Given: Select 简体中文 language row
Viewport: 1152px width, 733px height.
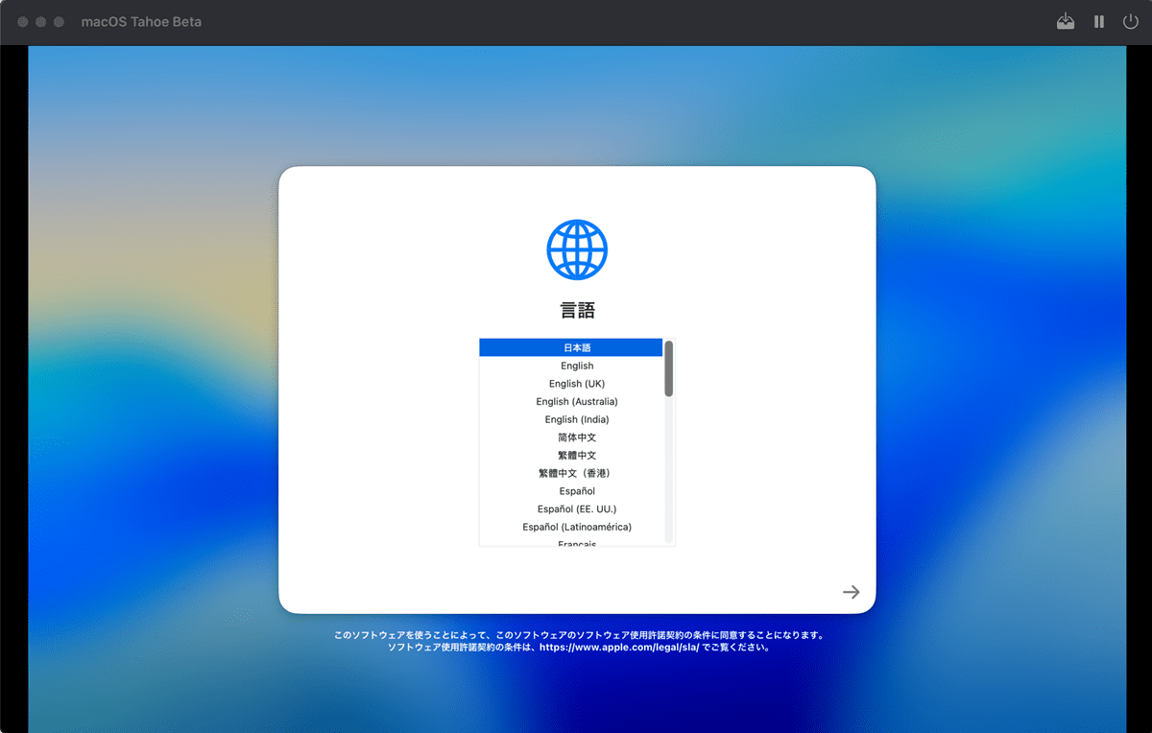Looking at the screenshot, I should pos(571,437).
